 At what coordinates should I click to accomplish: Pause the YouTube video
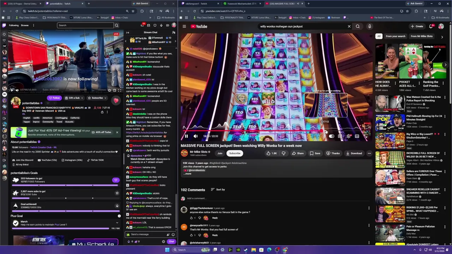click(x=186, y=136)
